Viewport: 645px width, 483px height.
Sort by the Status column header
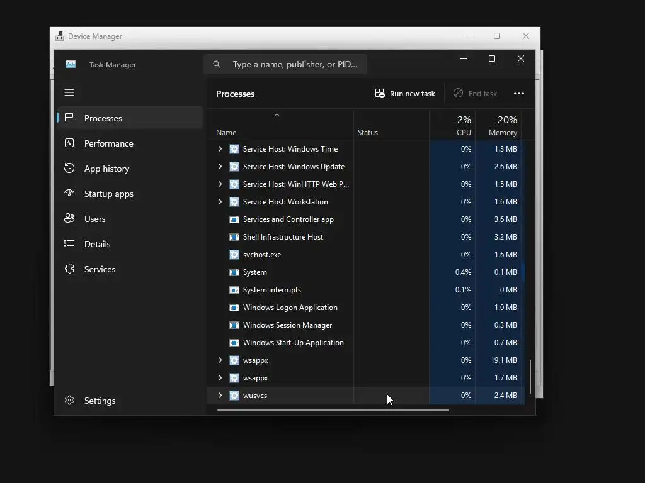click(x=391, y=125)
